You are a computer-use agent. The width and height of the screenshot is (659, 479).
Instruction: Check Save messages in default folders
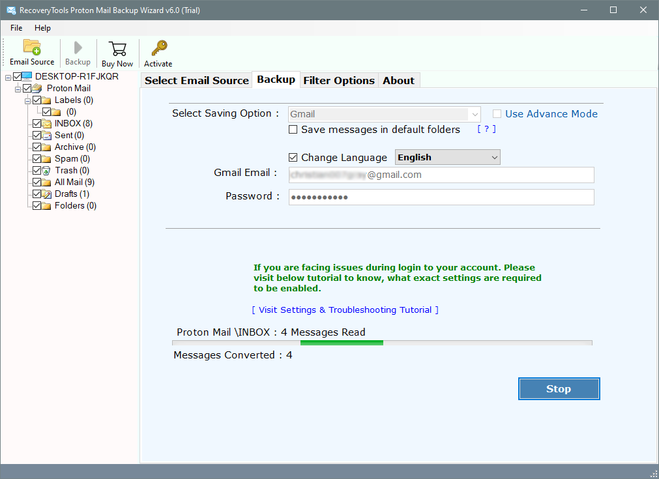293,130
